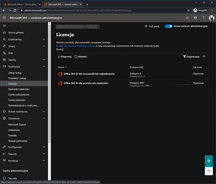
Task: Open Powiadomienia o rozliczeniach item
Action: tap(23, 106)
